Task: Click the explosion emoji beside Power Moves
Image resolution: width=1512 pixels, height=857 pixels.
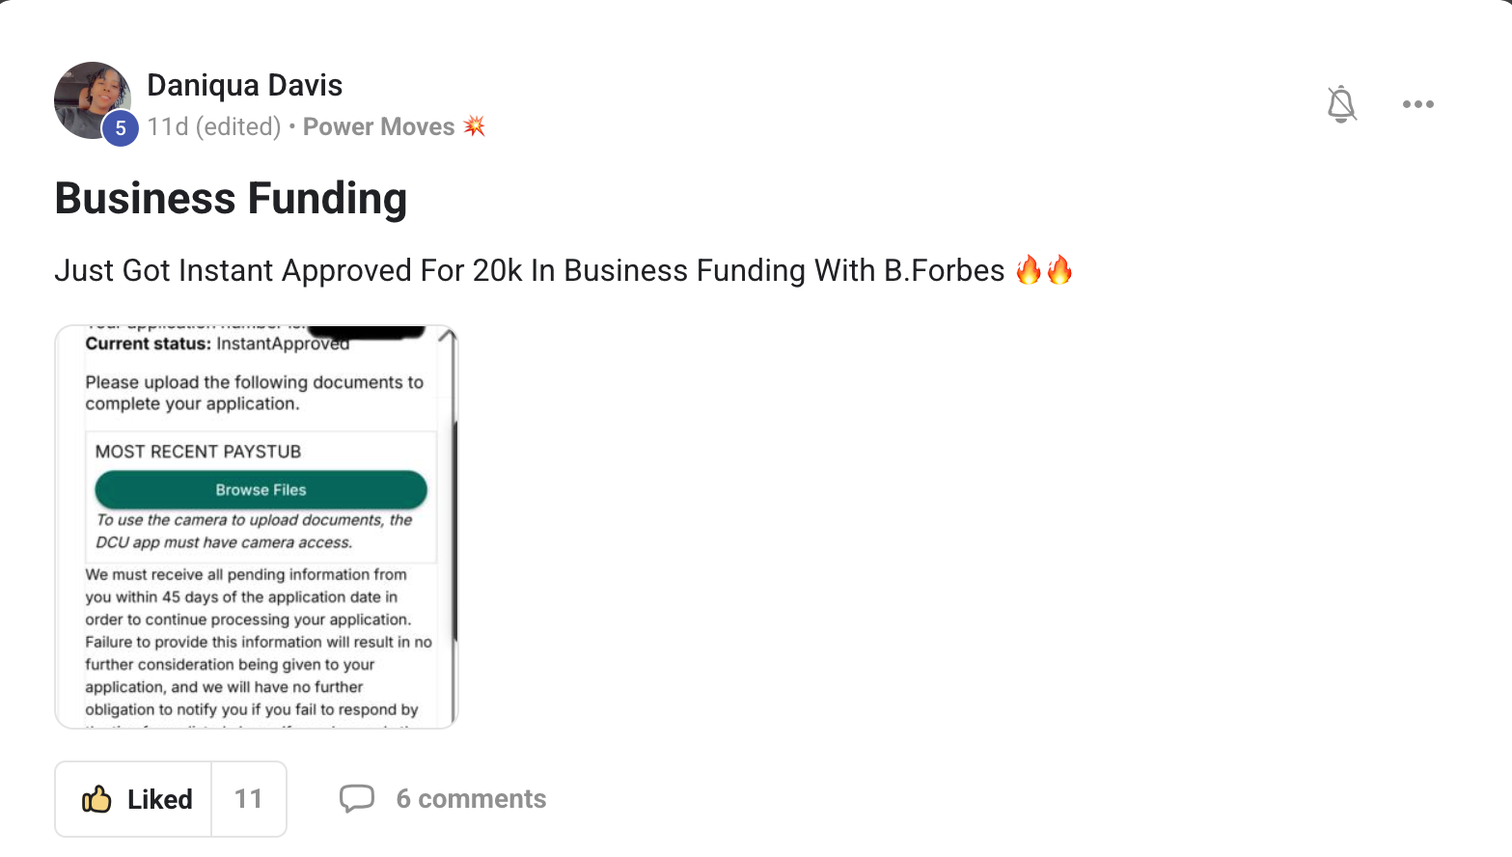Action: pyautogui.click(x=474, y=126)
